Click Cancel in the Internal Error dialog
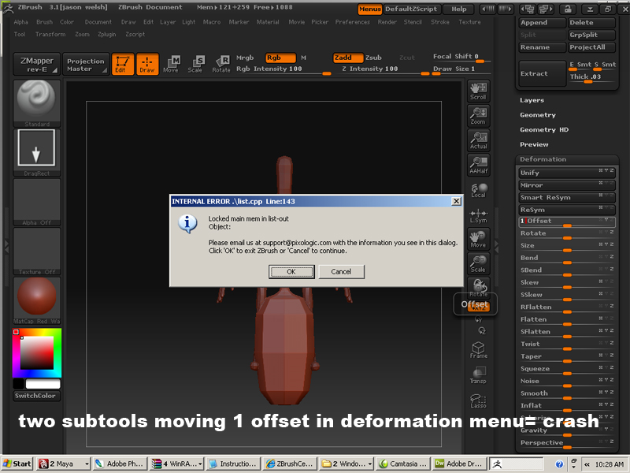630x473 pixels. [x=341, y=272]
